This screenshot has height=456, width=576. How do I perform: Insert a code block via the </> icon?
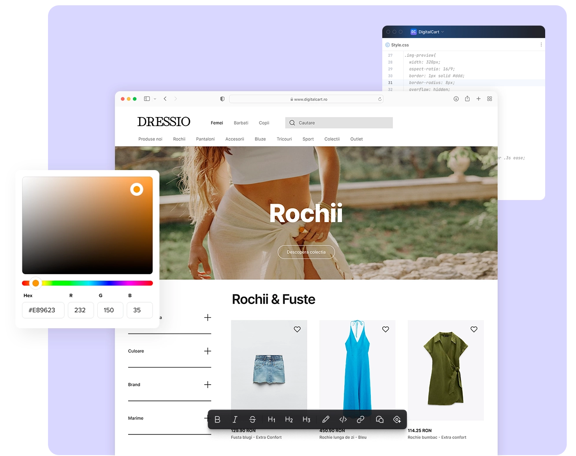(x=343, y=419)
